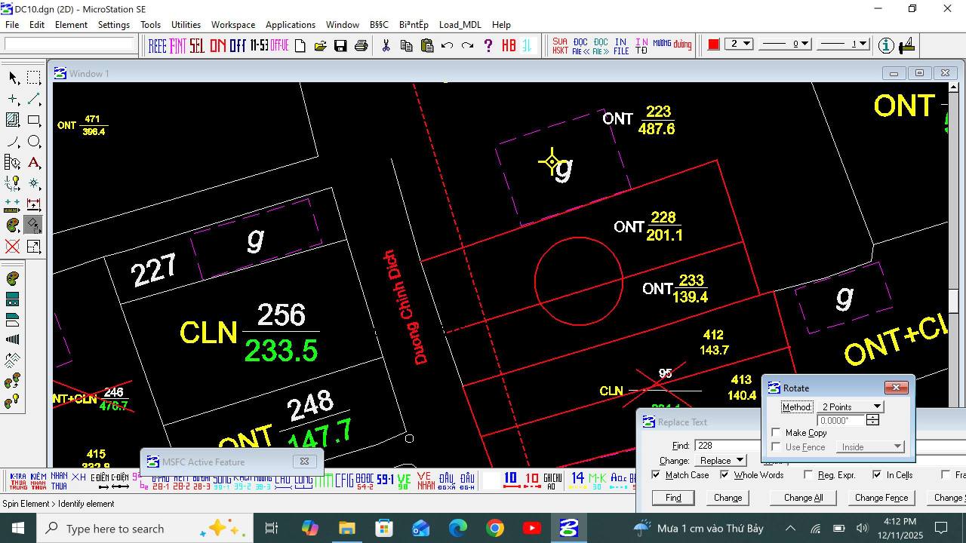Select the Place Line tool
Screen dimensions: 966x543
pyautogui.click(x=32, y=98)
